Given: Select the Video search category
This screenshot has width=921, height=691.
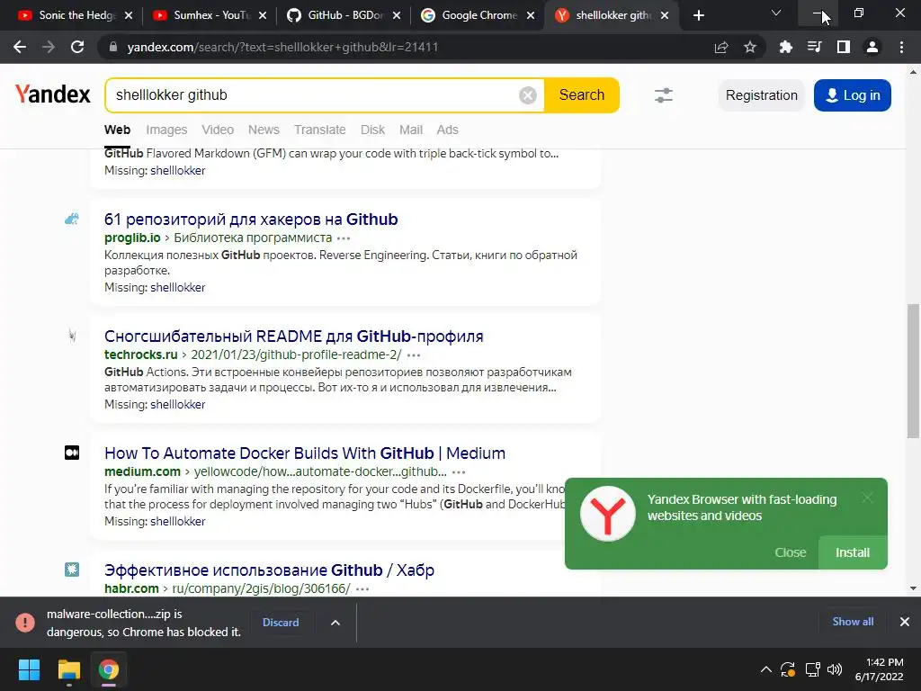Looking at the screenshot, I should 218,130.
